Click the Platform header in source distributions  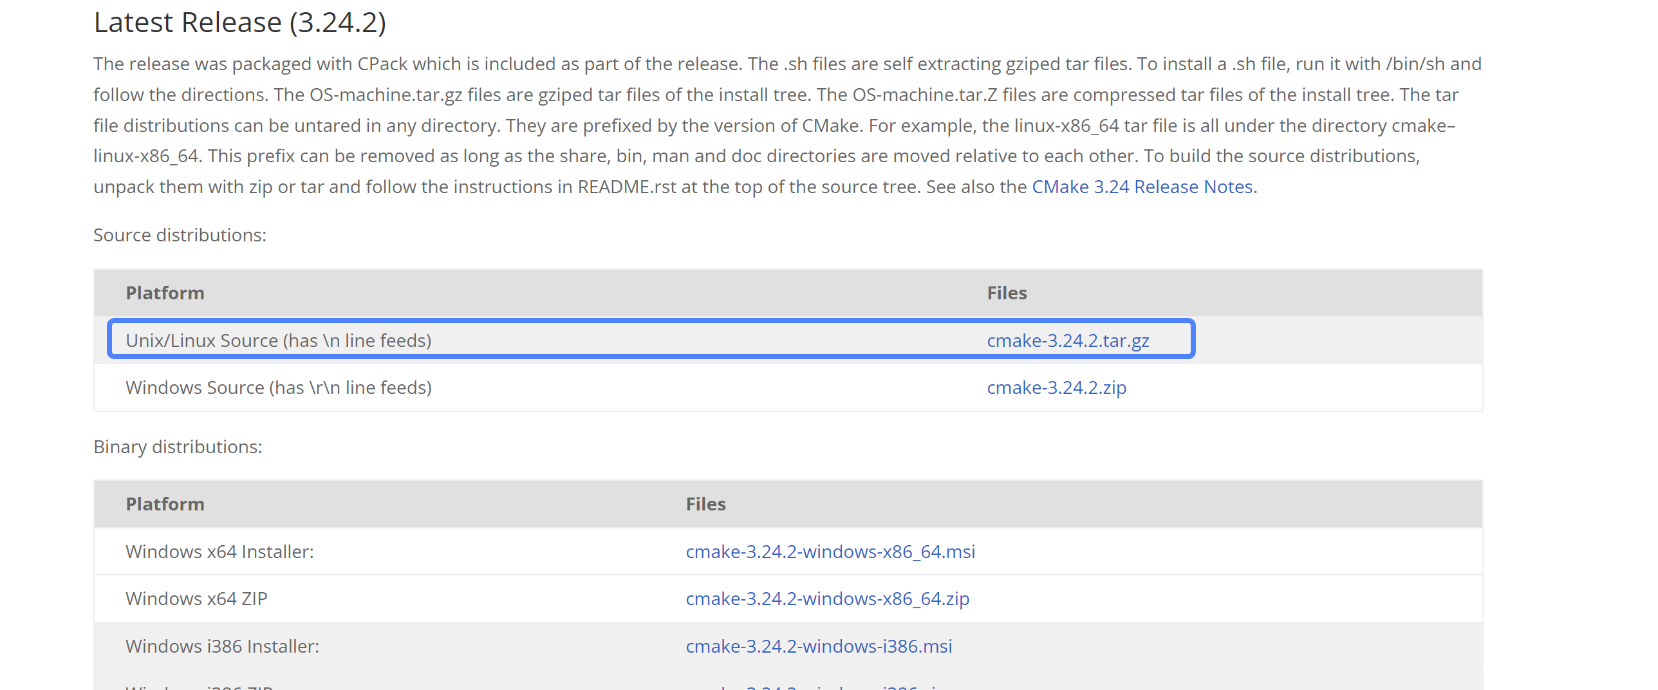164,293
